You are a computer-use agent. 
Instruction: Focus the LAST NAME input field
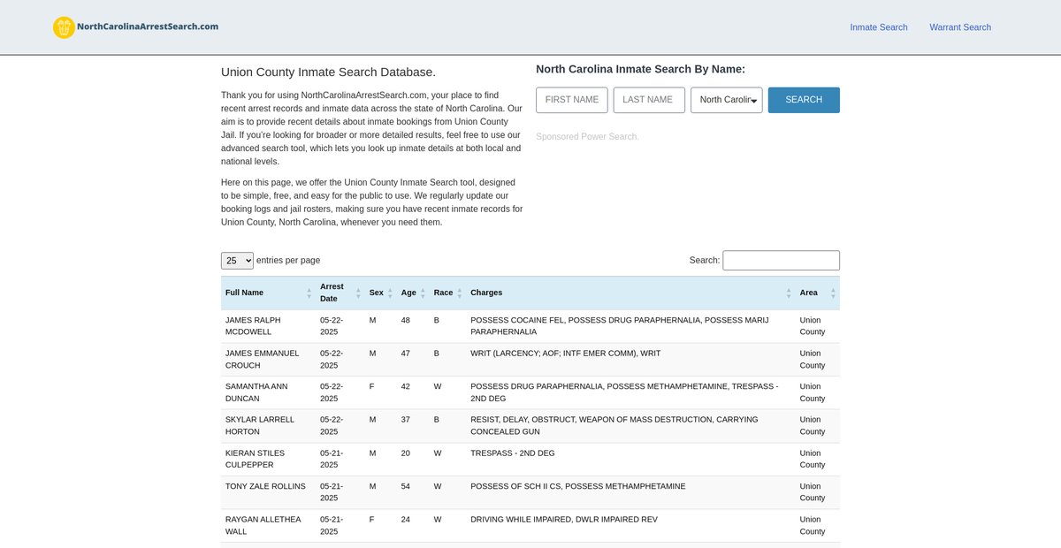[649, 100]
